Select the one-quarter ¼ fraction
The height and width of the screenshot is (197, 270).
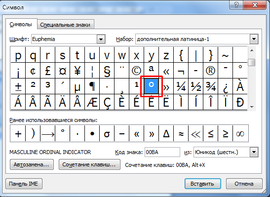(x=181, y=86)
